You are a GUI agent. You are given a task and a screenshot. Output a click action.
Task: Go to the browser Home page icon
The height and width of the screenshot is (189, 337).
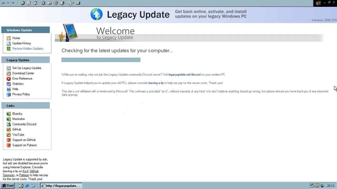pyautogui.click(x=35, y=3)
